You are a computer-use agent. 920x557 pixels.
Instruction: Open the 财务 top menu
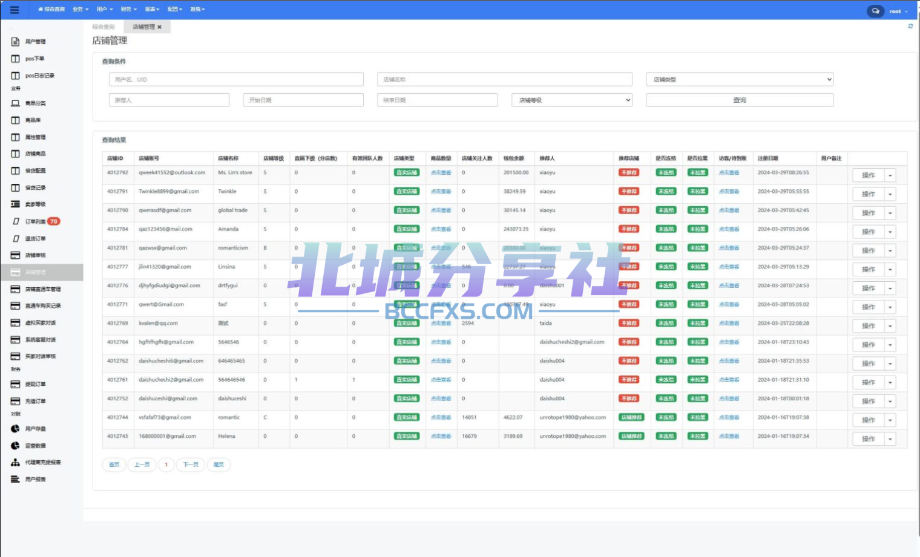(x=128, y=10)
